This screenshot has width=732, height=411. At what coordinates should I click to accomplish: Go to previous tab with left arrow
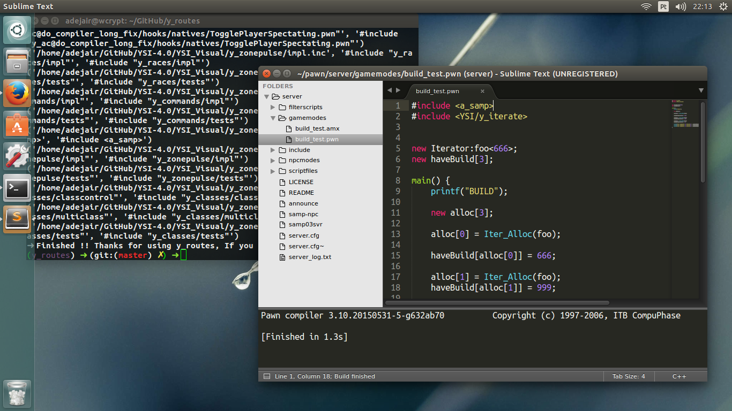coord(390,90)
